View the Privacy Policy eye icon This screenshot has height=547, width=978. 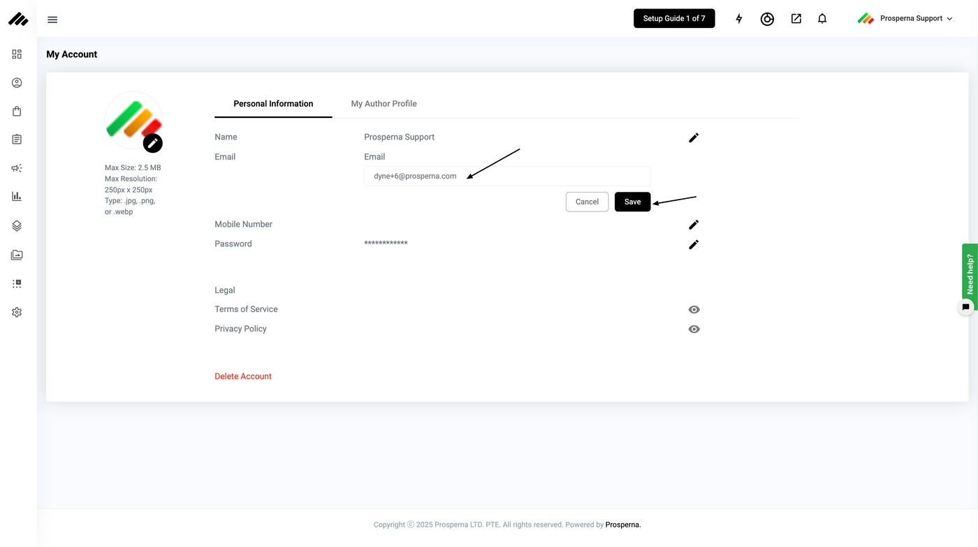tap(694, 329)
